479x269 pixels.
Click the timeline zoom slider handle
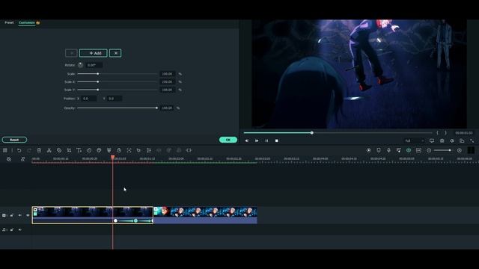click(450, 150)
